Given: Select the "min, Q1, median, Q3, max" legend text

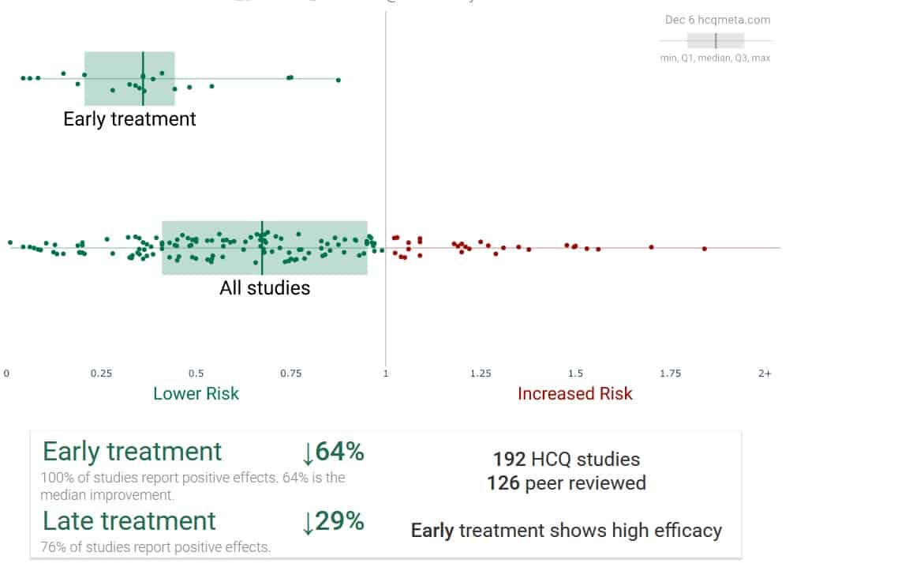Looking at the screenshot, I should 715,58.
